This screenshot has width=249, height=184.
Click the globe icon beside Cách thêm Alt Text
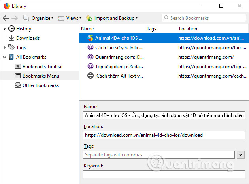91,76
